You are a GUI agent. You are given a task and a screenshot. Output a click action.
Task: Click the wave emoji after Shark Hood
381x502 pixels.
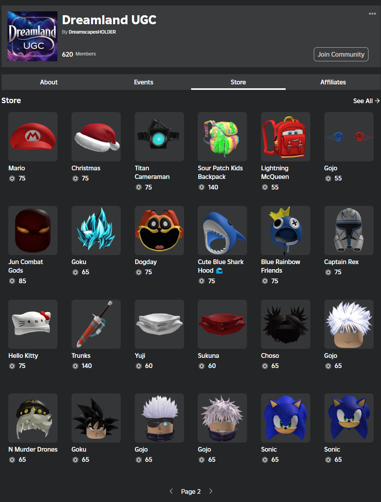[220, 270]
